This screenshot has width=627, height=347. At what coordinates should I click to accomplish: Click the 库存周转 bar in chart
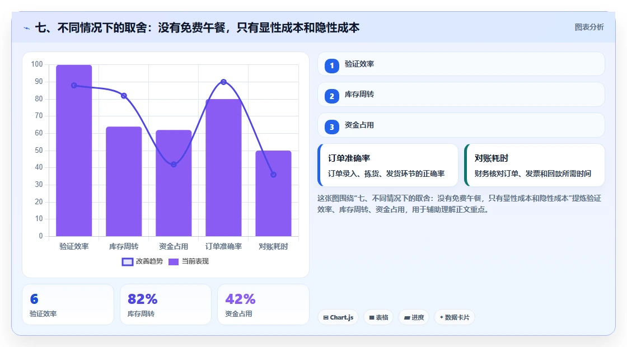click(x=124, y=181)
